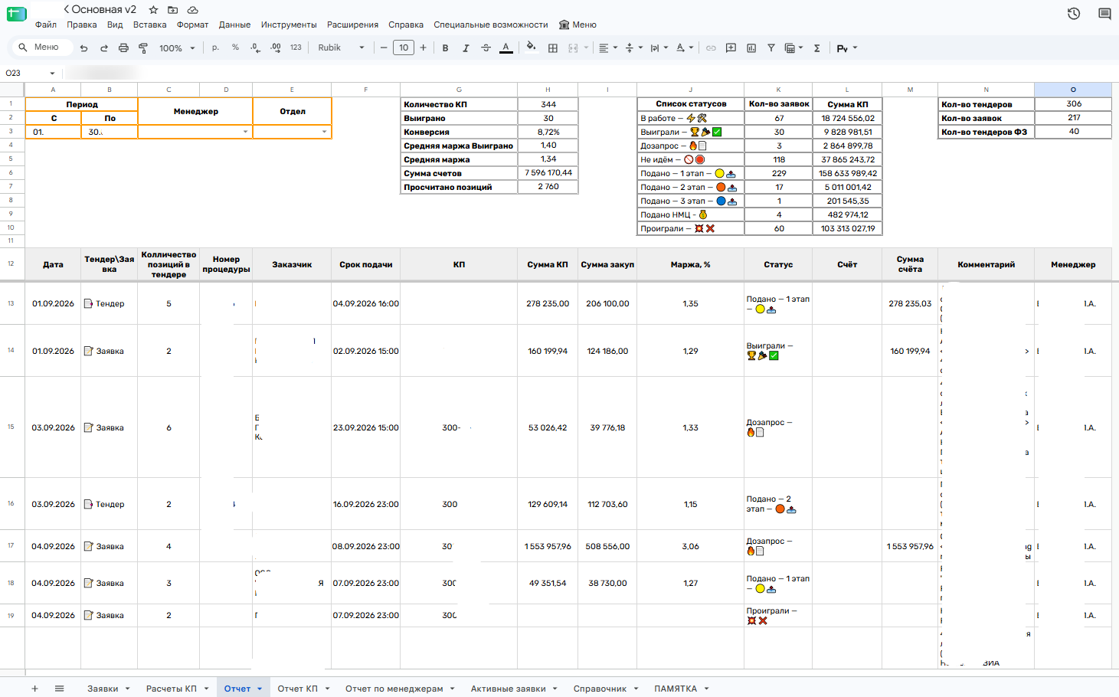Viewport: 1119px width, 697px height.
Task: Show all comments panel
Action: (1104, 14)
